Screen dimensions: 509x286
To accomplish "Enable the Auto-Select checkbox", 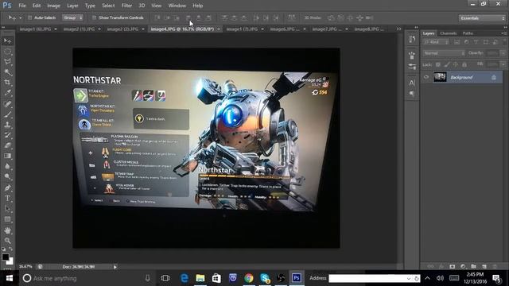I will (29, 17).
